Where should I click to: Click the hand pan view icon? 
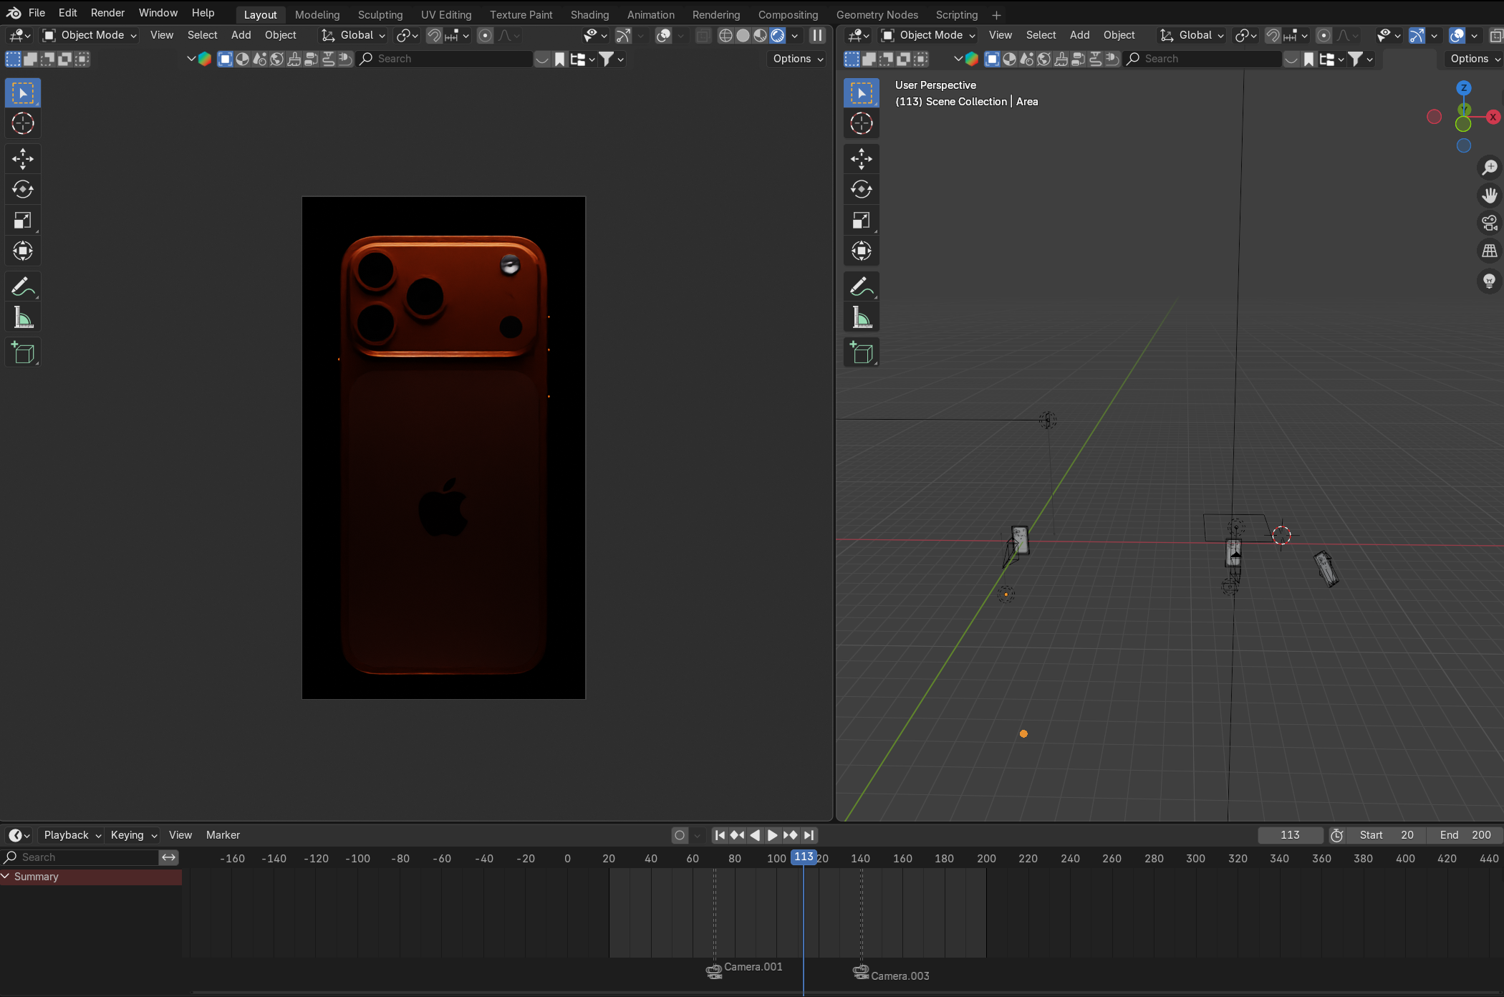click(1490, 196)
